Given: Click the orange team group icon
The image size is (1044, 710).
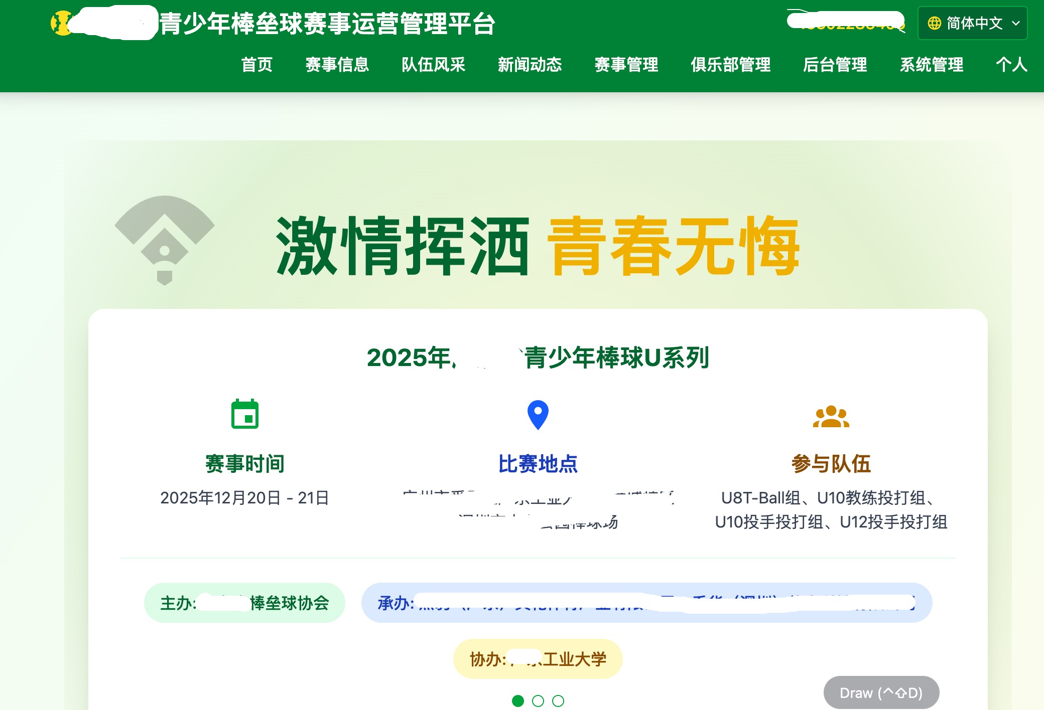Looking at the screenshot, I should click(x=831, y=416).
